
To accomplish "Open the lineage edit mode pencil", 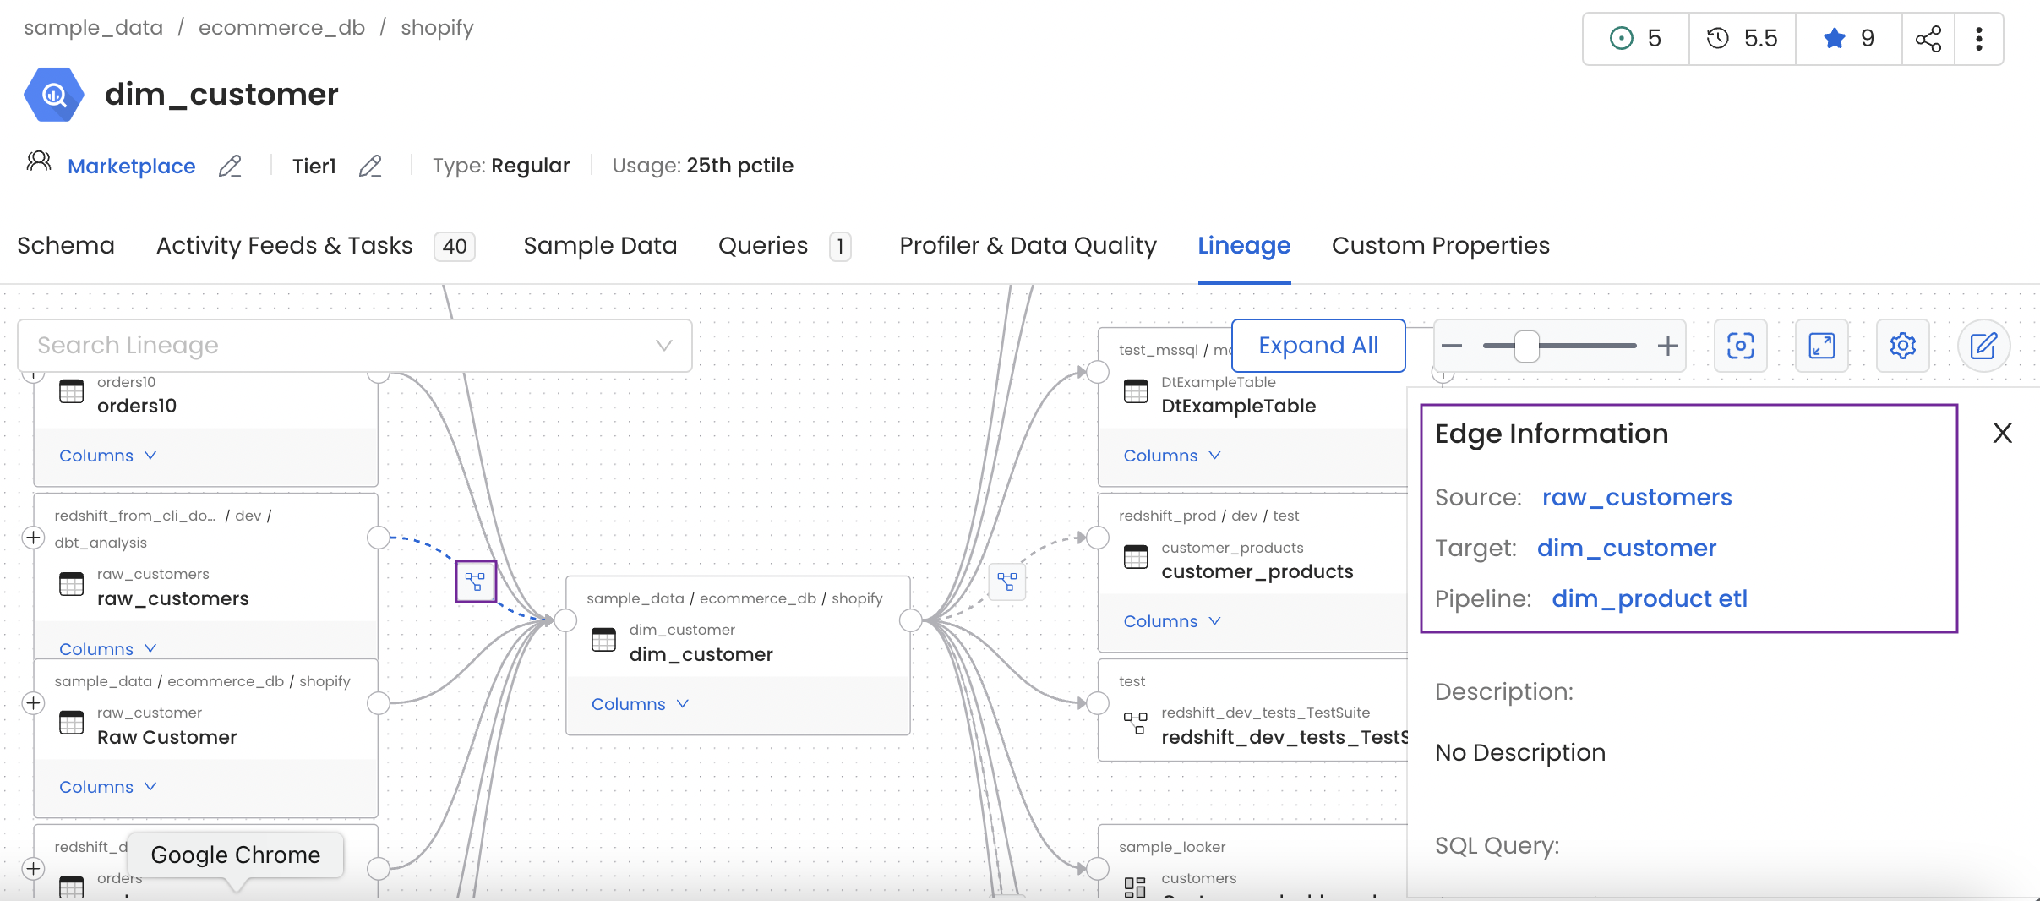I will pyautogui.click(x=1982, y=346).
